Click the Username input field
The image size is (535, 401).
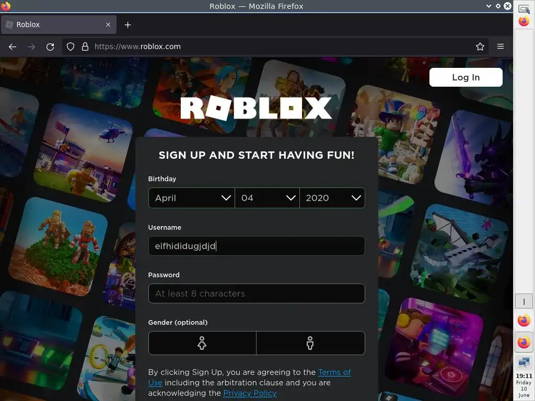click(x=257, y=246)
